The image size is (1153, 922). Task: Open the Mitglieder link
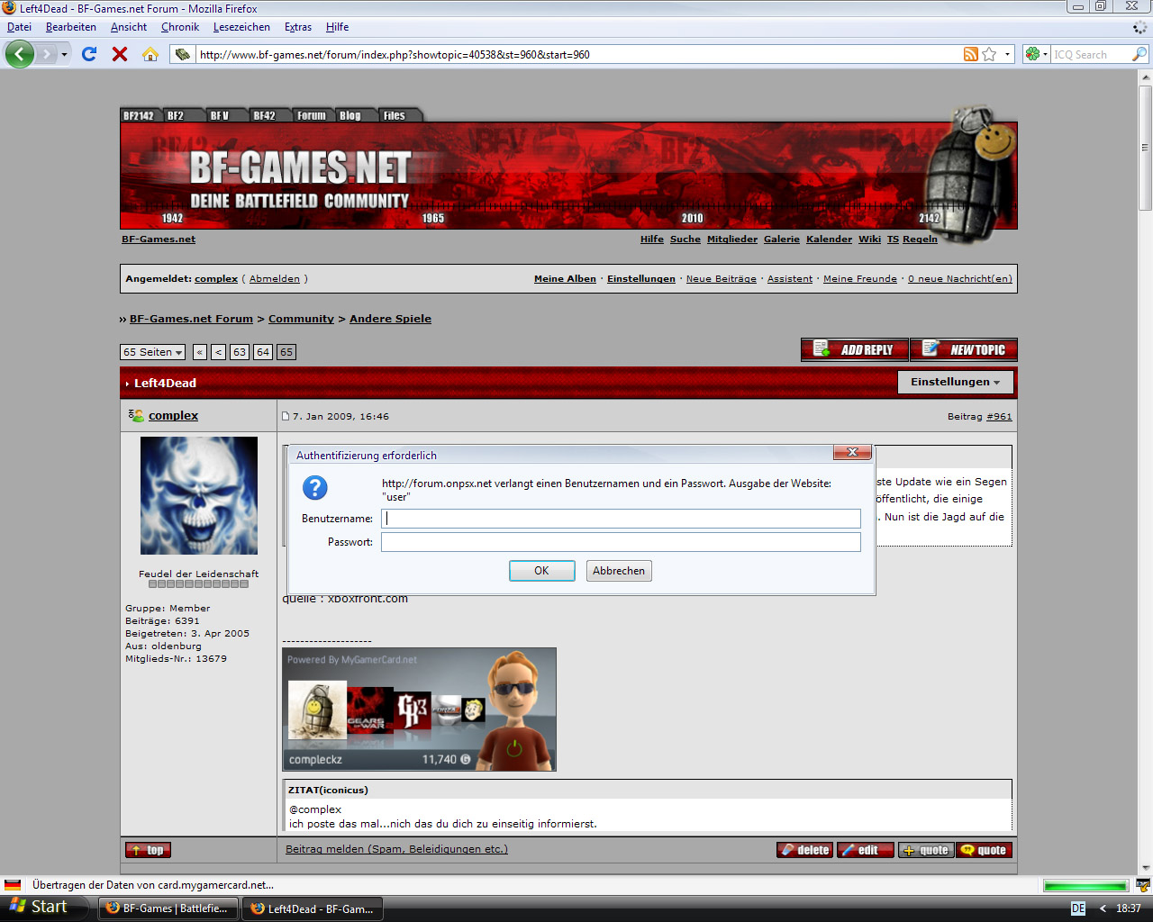(x=732, y=240)
